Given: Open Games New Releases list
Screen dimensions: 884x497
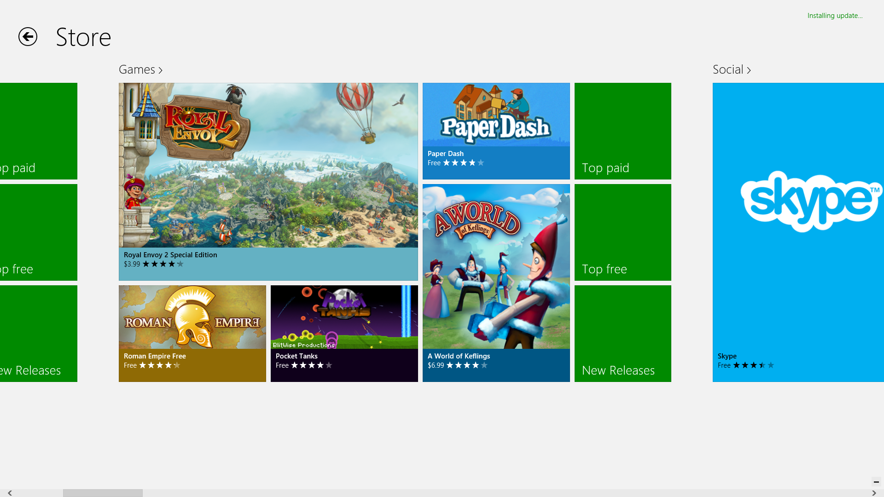Looking at the screenshot, I should click(622, 333).
